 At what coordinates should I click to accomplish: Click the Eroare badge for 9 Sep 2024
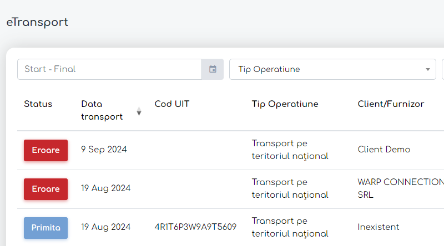coord(46,150)
